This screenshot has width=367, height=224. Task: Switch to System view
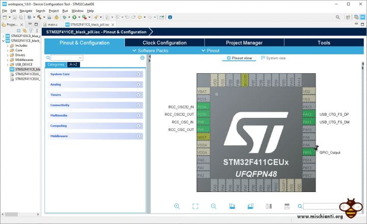coord(274,58)
